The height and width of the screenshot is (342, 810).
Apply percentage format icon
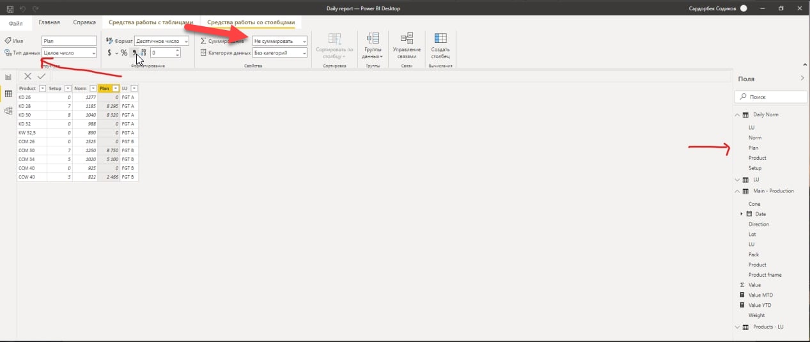[124, 53]
